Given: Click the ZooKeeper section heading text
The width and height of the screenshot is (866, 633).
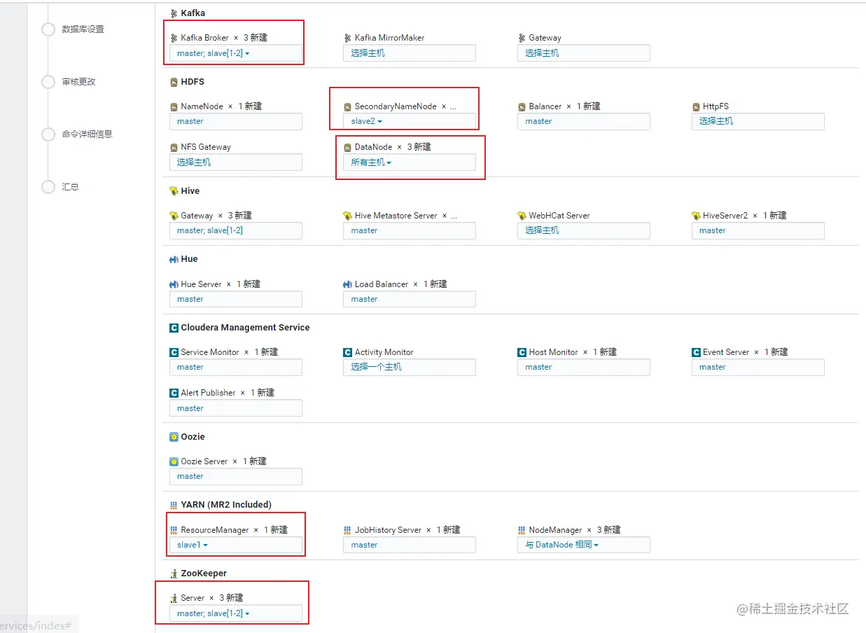Looking at the screenshot, I should click(204, 573).
